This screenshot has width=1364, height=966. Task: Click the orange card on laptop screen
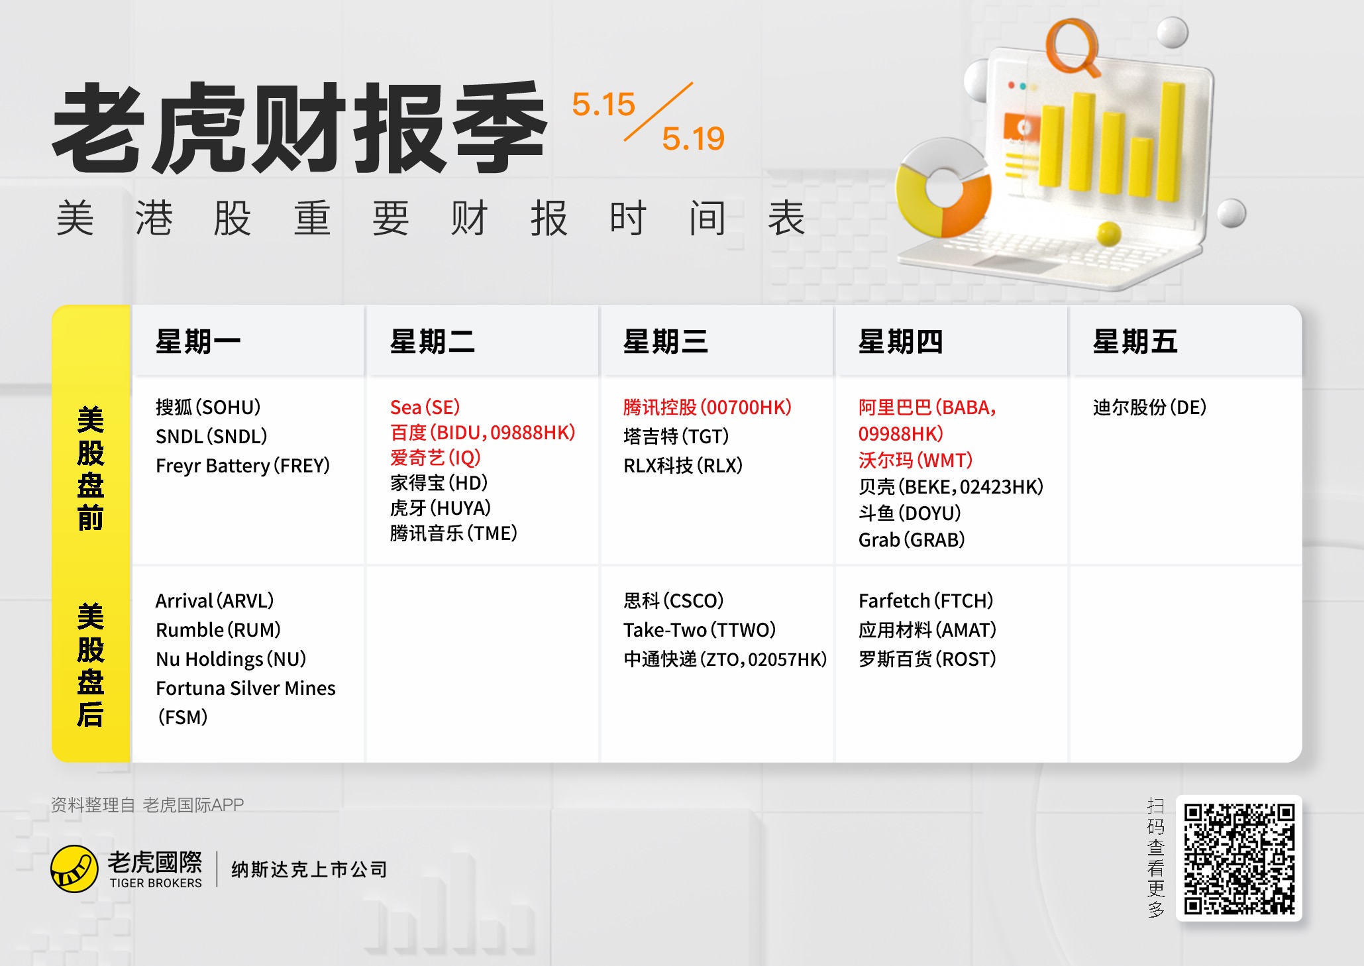point(1020,127)
